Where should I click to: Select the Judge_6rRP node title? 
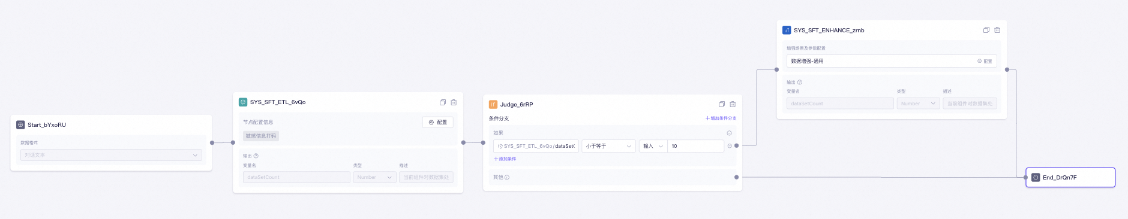(x=517, y=104)
